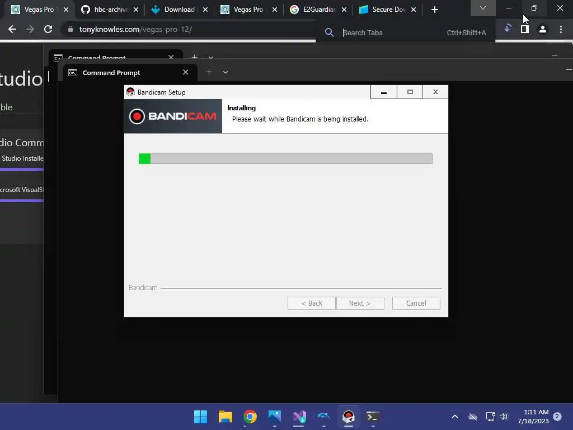The width and height of the screenshot is (573, 430).
Task: Open the Dolphin app from taskbar
Action: (x=324, y=417)
